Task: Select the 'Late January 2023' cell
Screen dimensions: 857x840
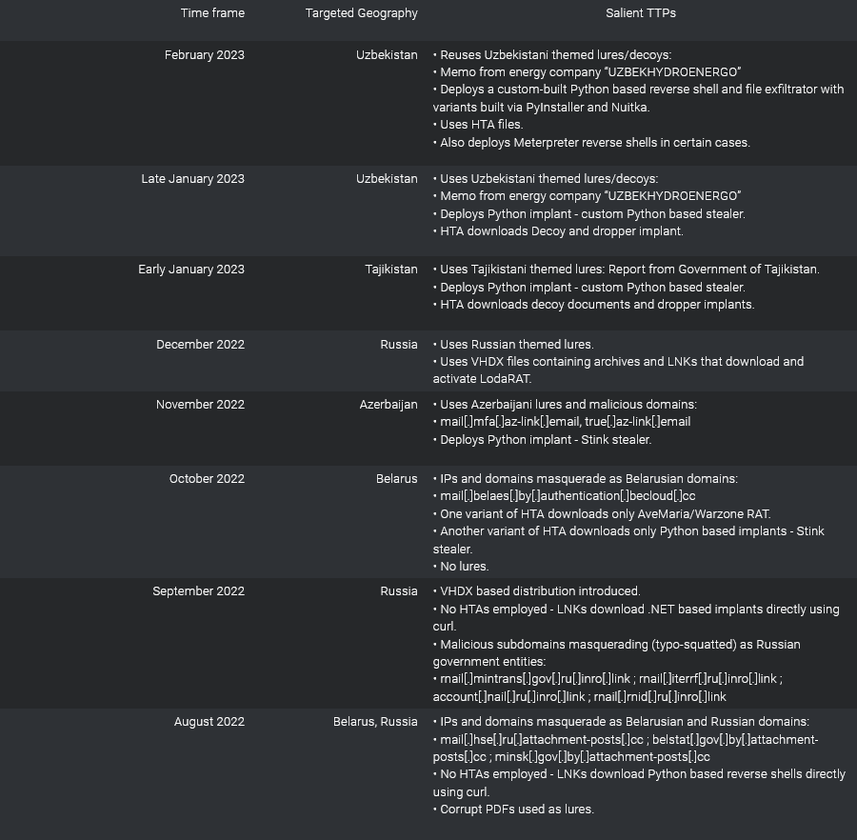Action: pyautogui.click(x=193, y=179)
